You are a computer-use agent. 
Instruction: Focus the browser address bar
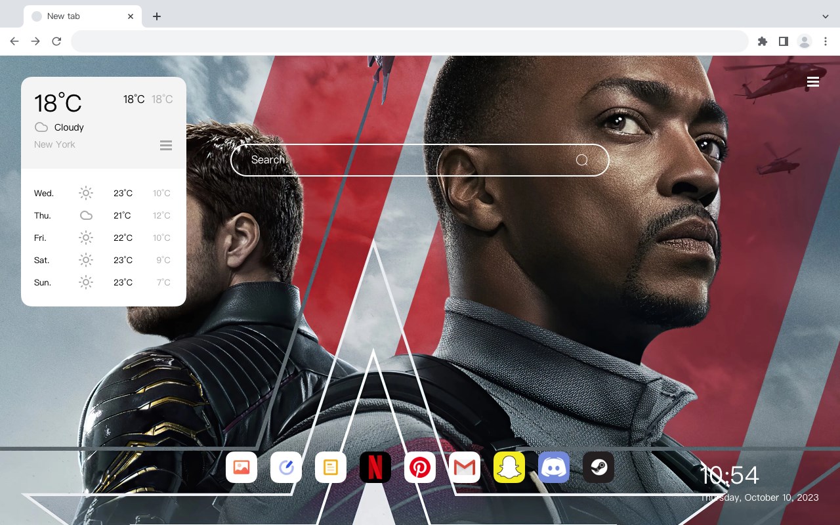409,41
